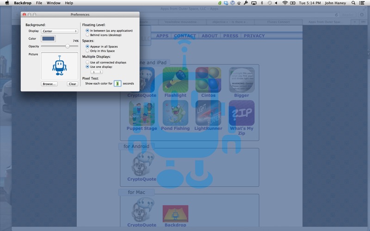Screen dimensions: 370x231
Task: Click the Browse... button
Action: 49,84
